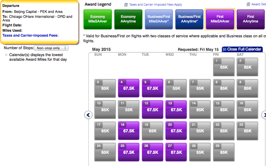The width and height of the screenshot is (266, 166).
Task: Open the Number of Stops dropdown
Action: point(51,48)
